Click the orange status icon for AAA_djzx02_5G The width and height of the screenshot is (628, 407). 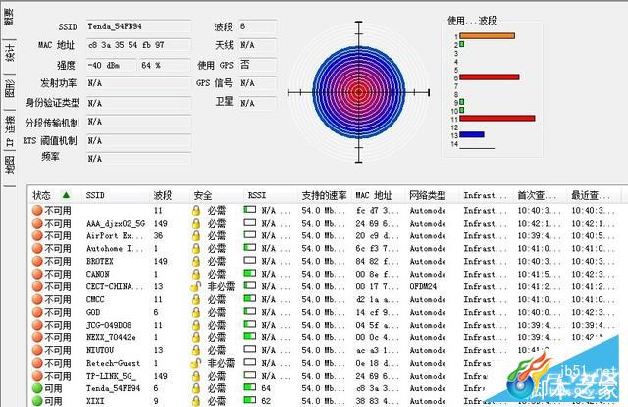pyautogui.click(x=37, y=223)
